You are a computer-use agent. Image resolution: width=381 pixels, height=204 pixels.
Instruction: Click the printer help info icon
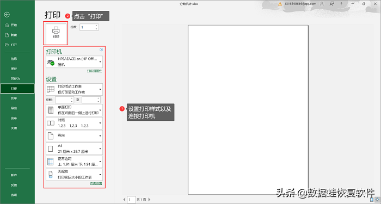point(101,50)
